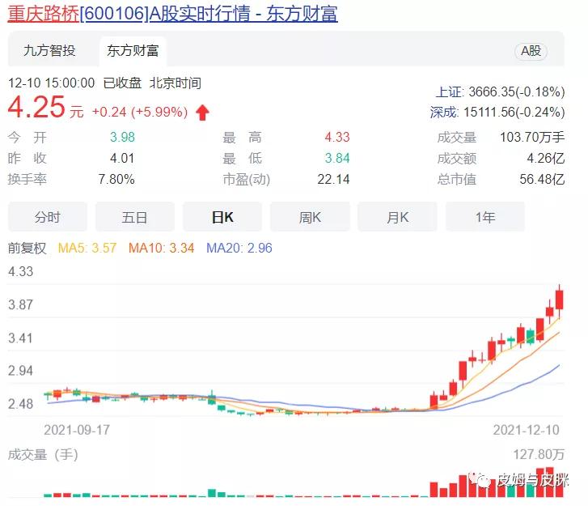Select the 五日 chart tab
This screenshot has height=506, width=588.
pos(134,217)
